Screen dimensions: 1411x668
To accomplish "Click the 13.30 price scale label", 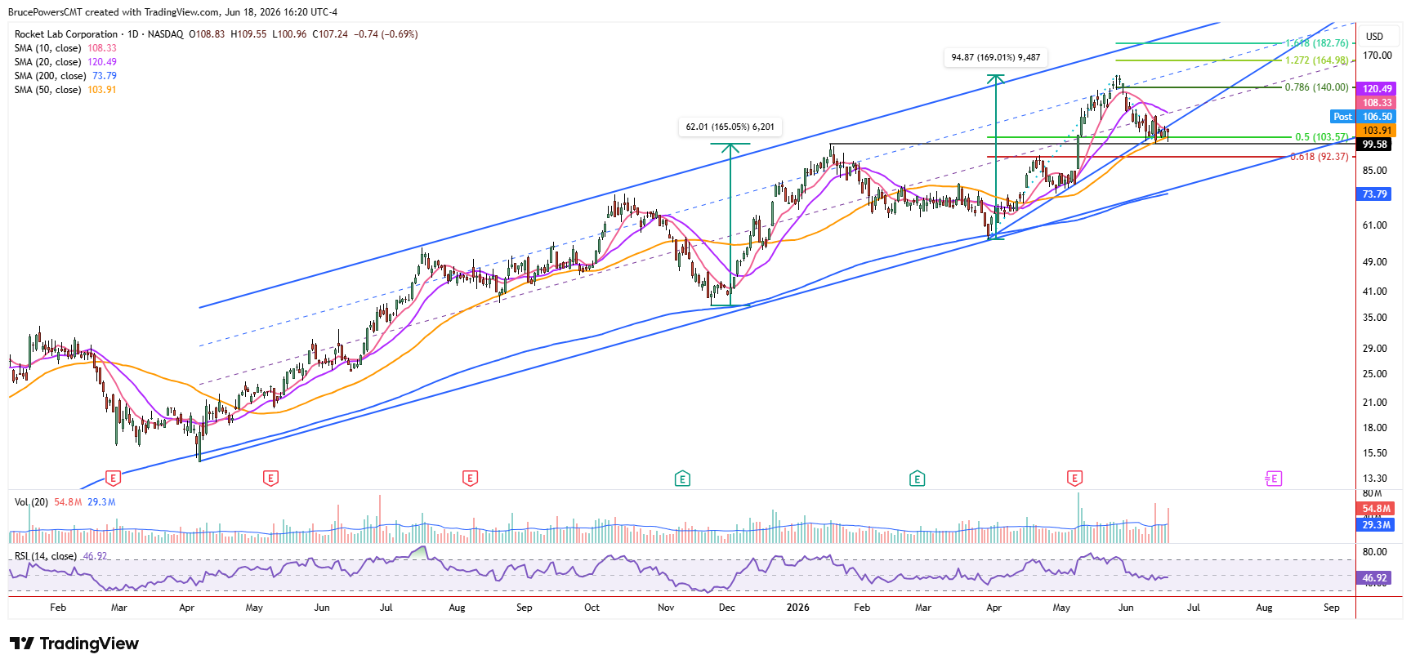I will [x=1375, y=479].
